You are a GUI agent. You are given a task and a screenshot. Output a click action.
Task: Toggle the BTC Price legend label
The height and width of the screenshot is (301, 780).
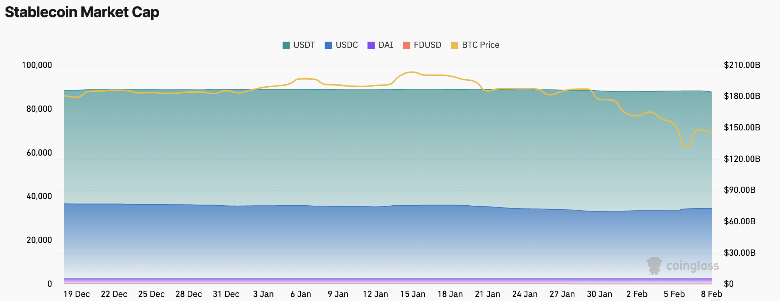click(480, 45)
